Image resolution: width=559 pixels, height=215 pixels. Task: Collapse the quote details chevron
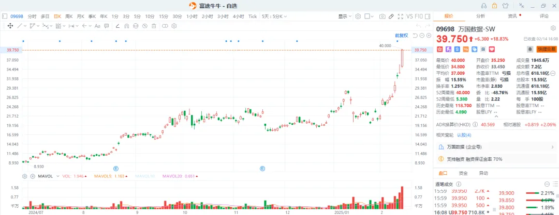495,116
